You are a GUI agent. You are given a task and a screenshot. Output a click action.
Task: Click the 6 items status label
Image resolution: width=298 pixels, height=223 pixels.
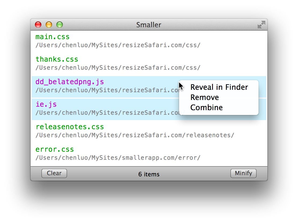pyautogui.click(x=149, y=174)
